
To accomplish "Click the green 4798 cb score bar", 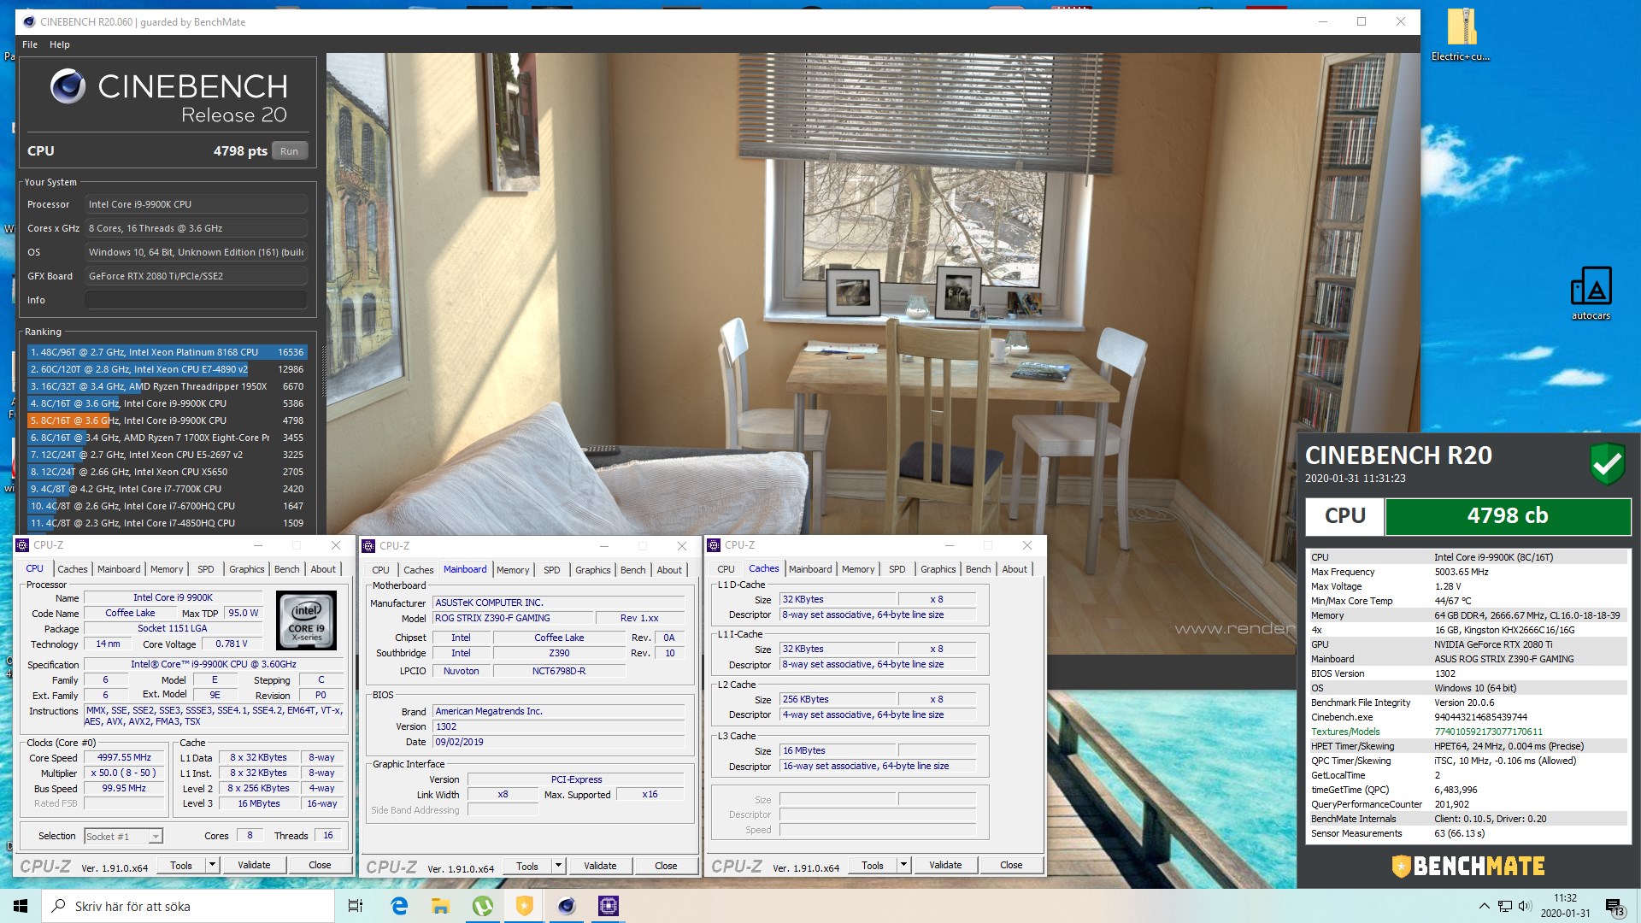I will (1508, 515).
